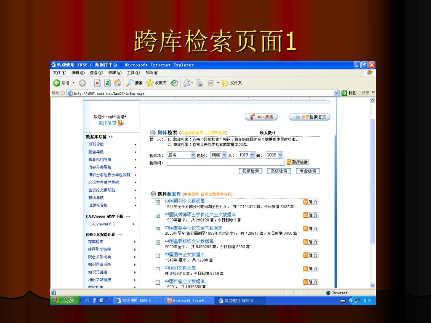Click 简介 icon for 中国优秀博硕士学位论文全文数据库

311,215
